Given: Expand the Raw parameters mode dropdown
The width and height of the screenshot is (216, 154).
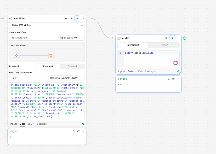Looking at the screenshot, I should pyautogui.click(x=82, y=78).
